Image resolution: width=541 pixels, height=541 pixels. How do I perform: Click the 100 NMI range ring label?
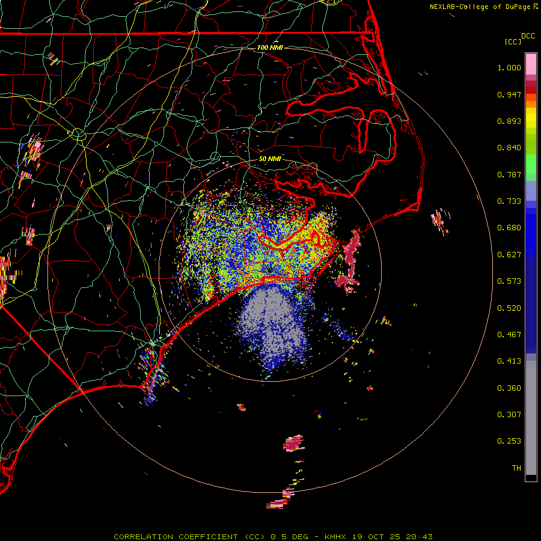pos(270,47)
